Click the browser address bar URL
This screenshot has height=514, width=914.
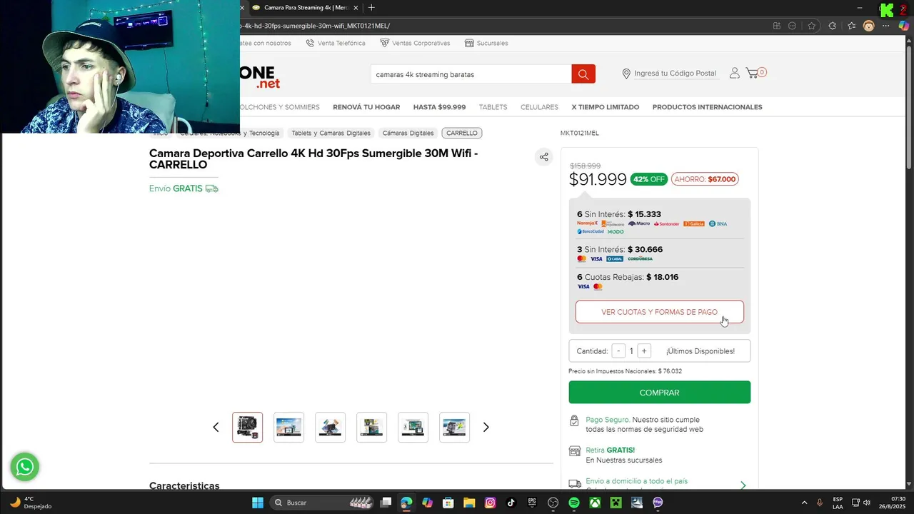pyautogui.click(x=315, y=26)
